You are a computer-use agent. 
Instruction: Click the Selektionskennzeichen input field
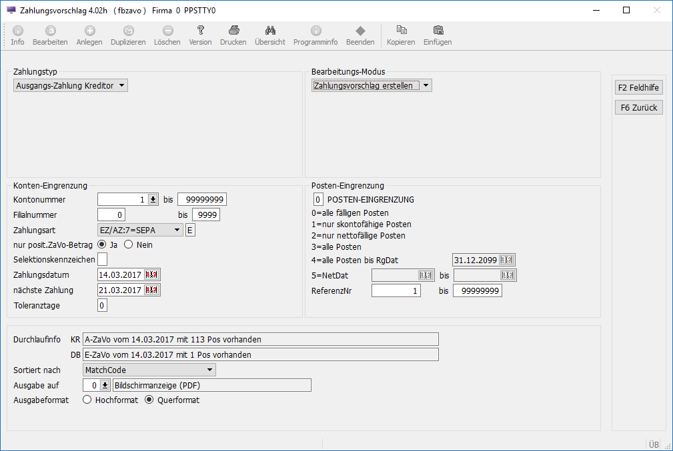pyautogui.click(x=102, y=259)
